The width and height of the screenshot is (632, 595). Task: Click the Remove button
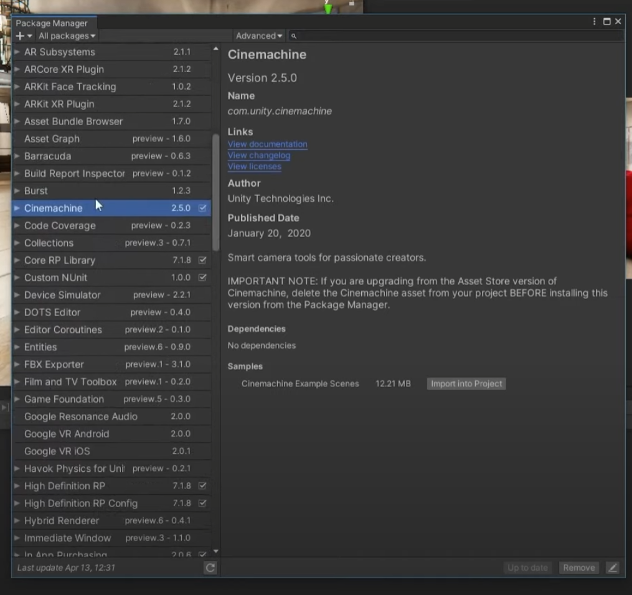[x=579, y=568]
